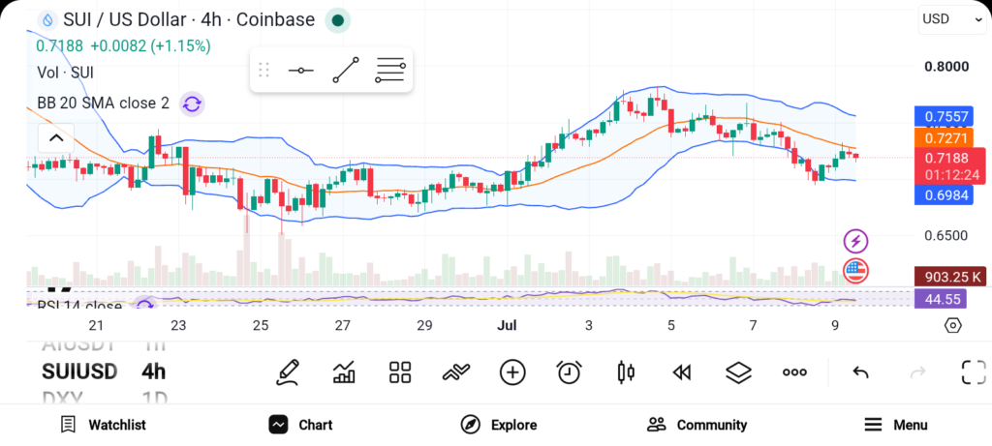This screenshot has height=446, width=992.
Task: Click the 44.55 RSI value label
Action: pyautogui.click(x=942, y=299)
